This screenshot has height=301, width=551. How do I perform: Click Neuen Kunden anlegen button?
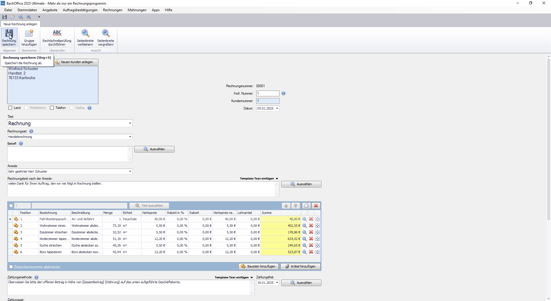(76, 62)
